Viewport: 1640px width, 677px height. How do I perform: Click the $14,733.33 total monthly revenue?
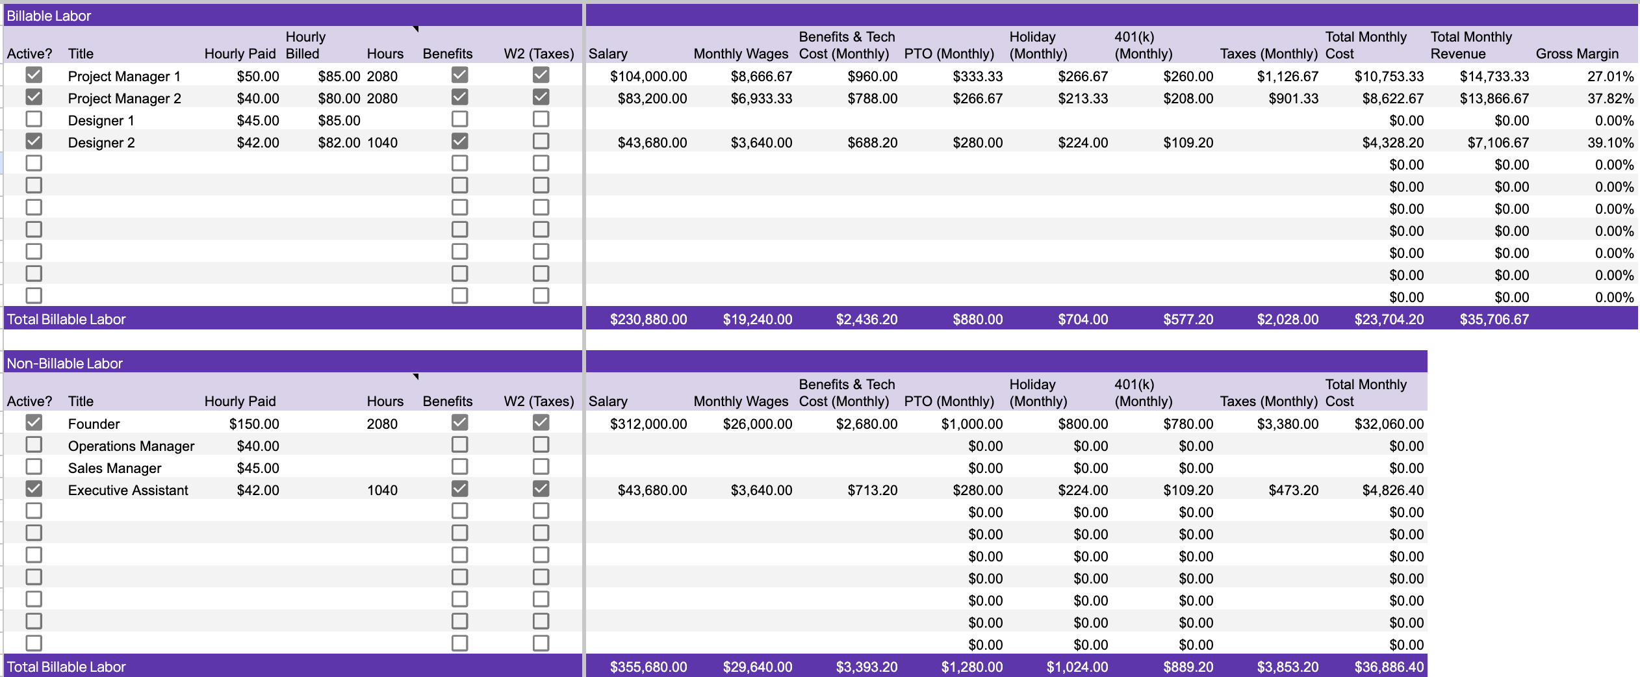pos(1494,76)
